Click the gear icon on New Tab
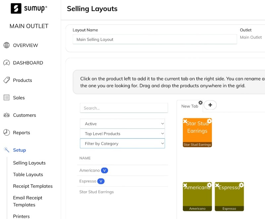The width and height of the screenshot is (265, 219). (x=200, y=103)
